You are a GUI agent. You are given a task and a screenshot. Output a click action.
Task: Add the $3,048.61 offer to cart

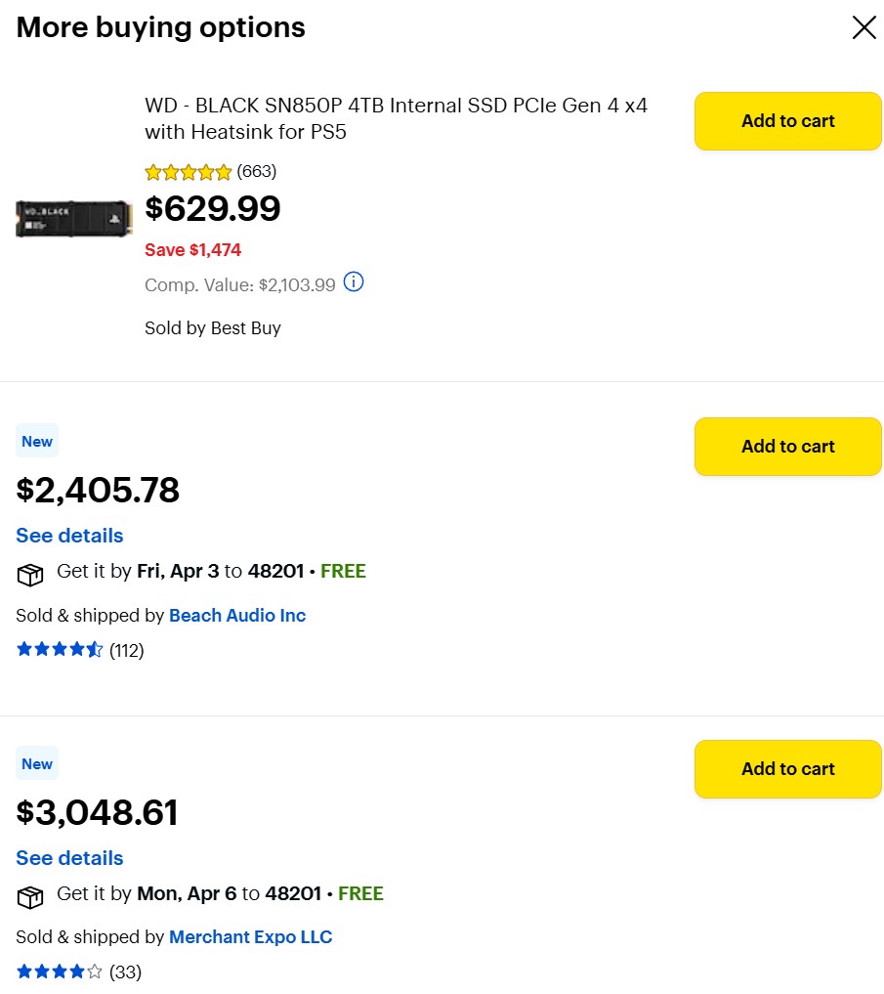[x=787, y=769]
